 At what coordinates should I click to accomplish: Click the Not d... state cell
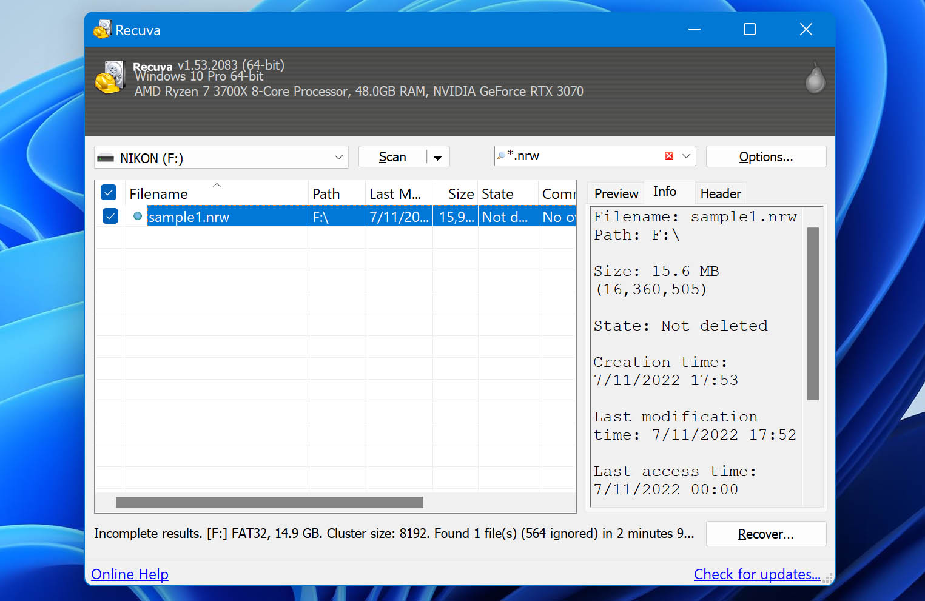[508, 217]
